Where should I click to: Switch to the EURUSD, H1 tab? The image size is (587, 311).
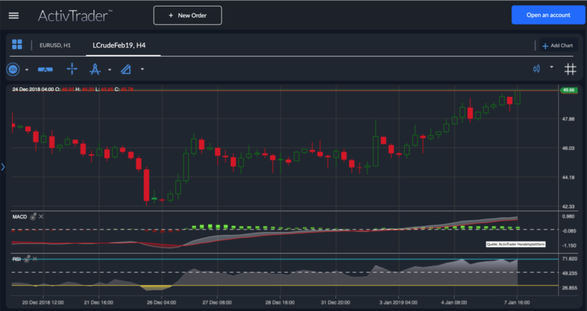[x=55, y=46]
